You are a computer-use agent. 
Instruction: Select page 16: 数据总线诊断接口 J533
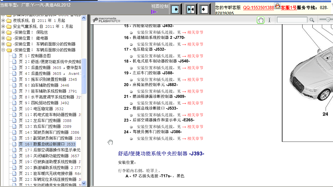(47, 144)
